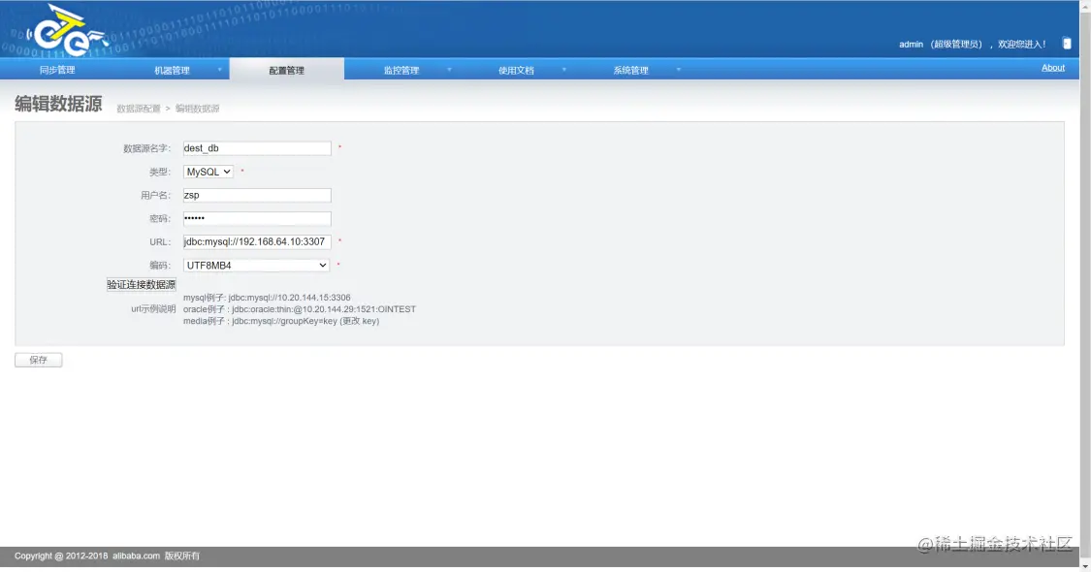Image resolution: width=1091 pixels, height=572 pixels.
Task: Open the 类型 MySQL dropdown
Action: coord(209,172)
